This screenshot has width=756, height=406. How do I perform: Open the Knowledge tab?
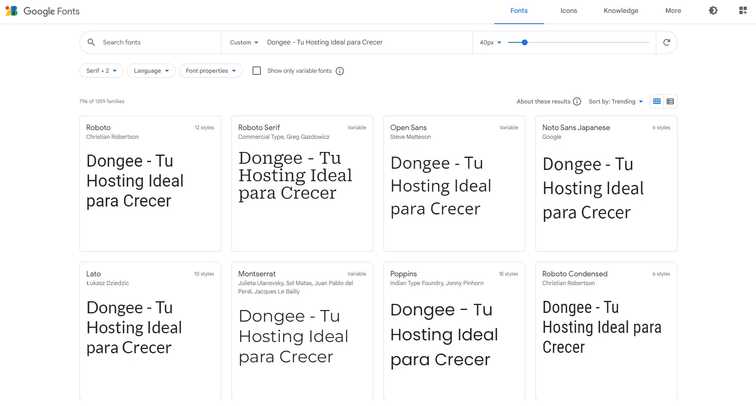click(x=621, y=11)
